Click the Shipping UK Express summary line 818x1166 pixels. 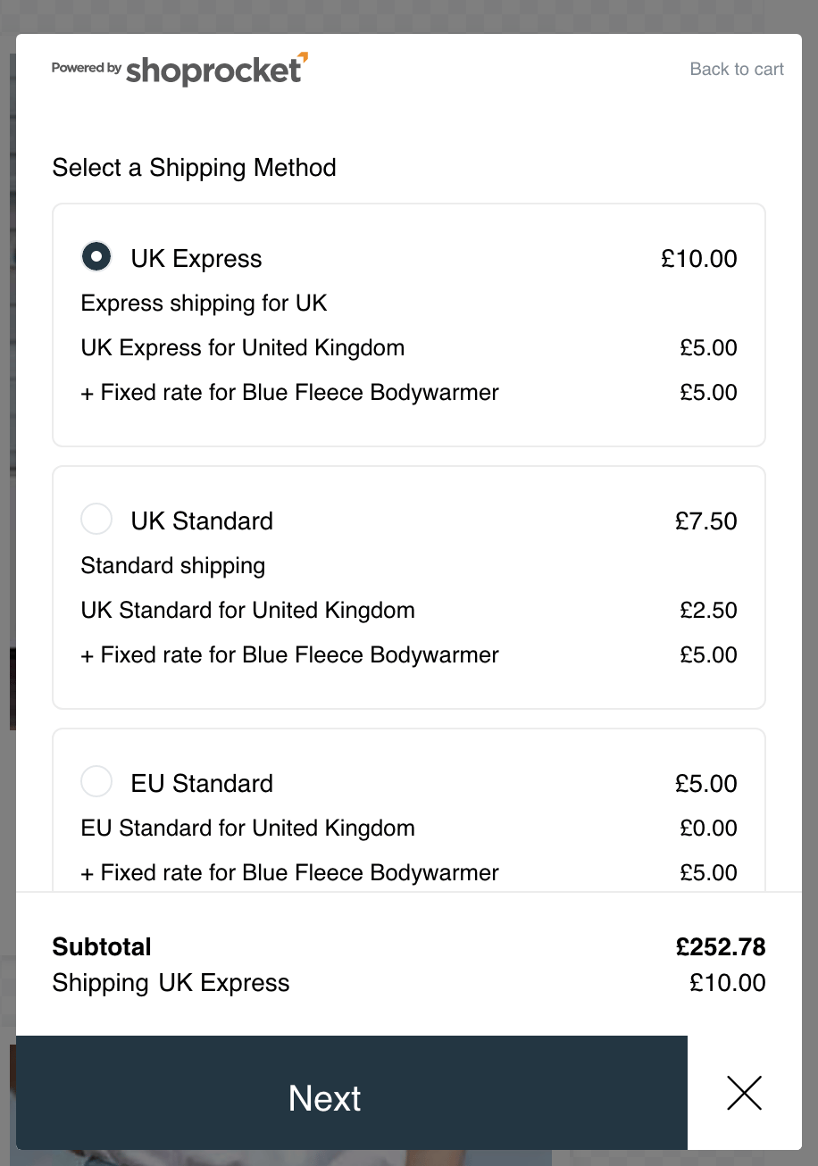click(171, 984)
